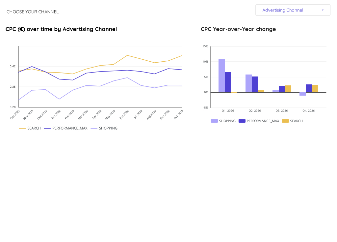This screenshot has width=337, height=242.
Task: Click the 'Q1, 2026' axis label
Action: (x=228, y=111)
